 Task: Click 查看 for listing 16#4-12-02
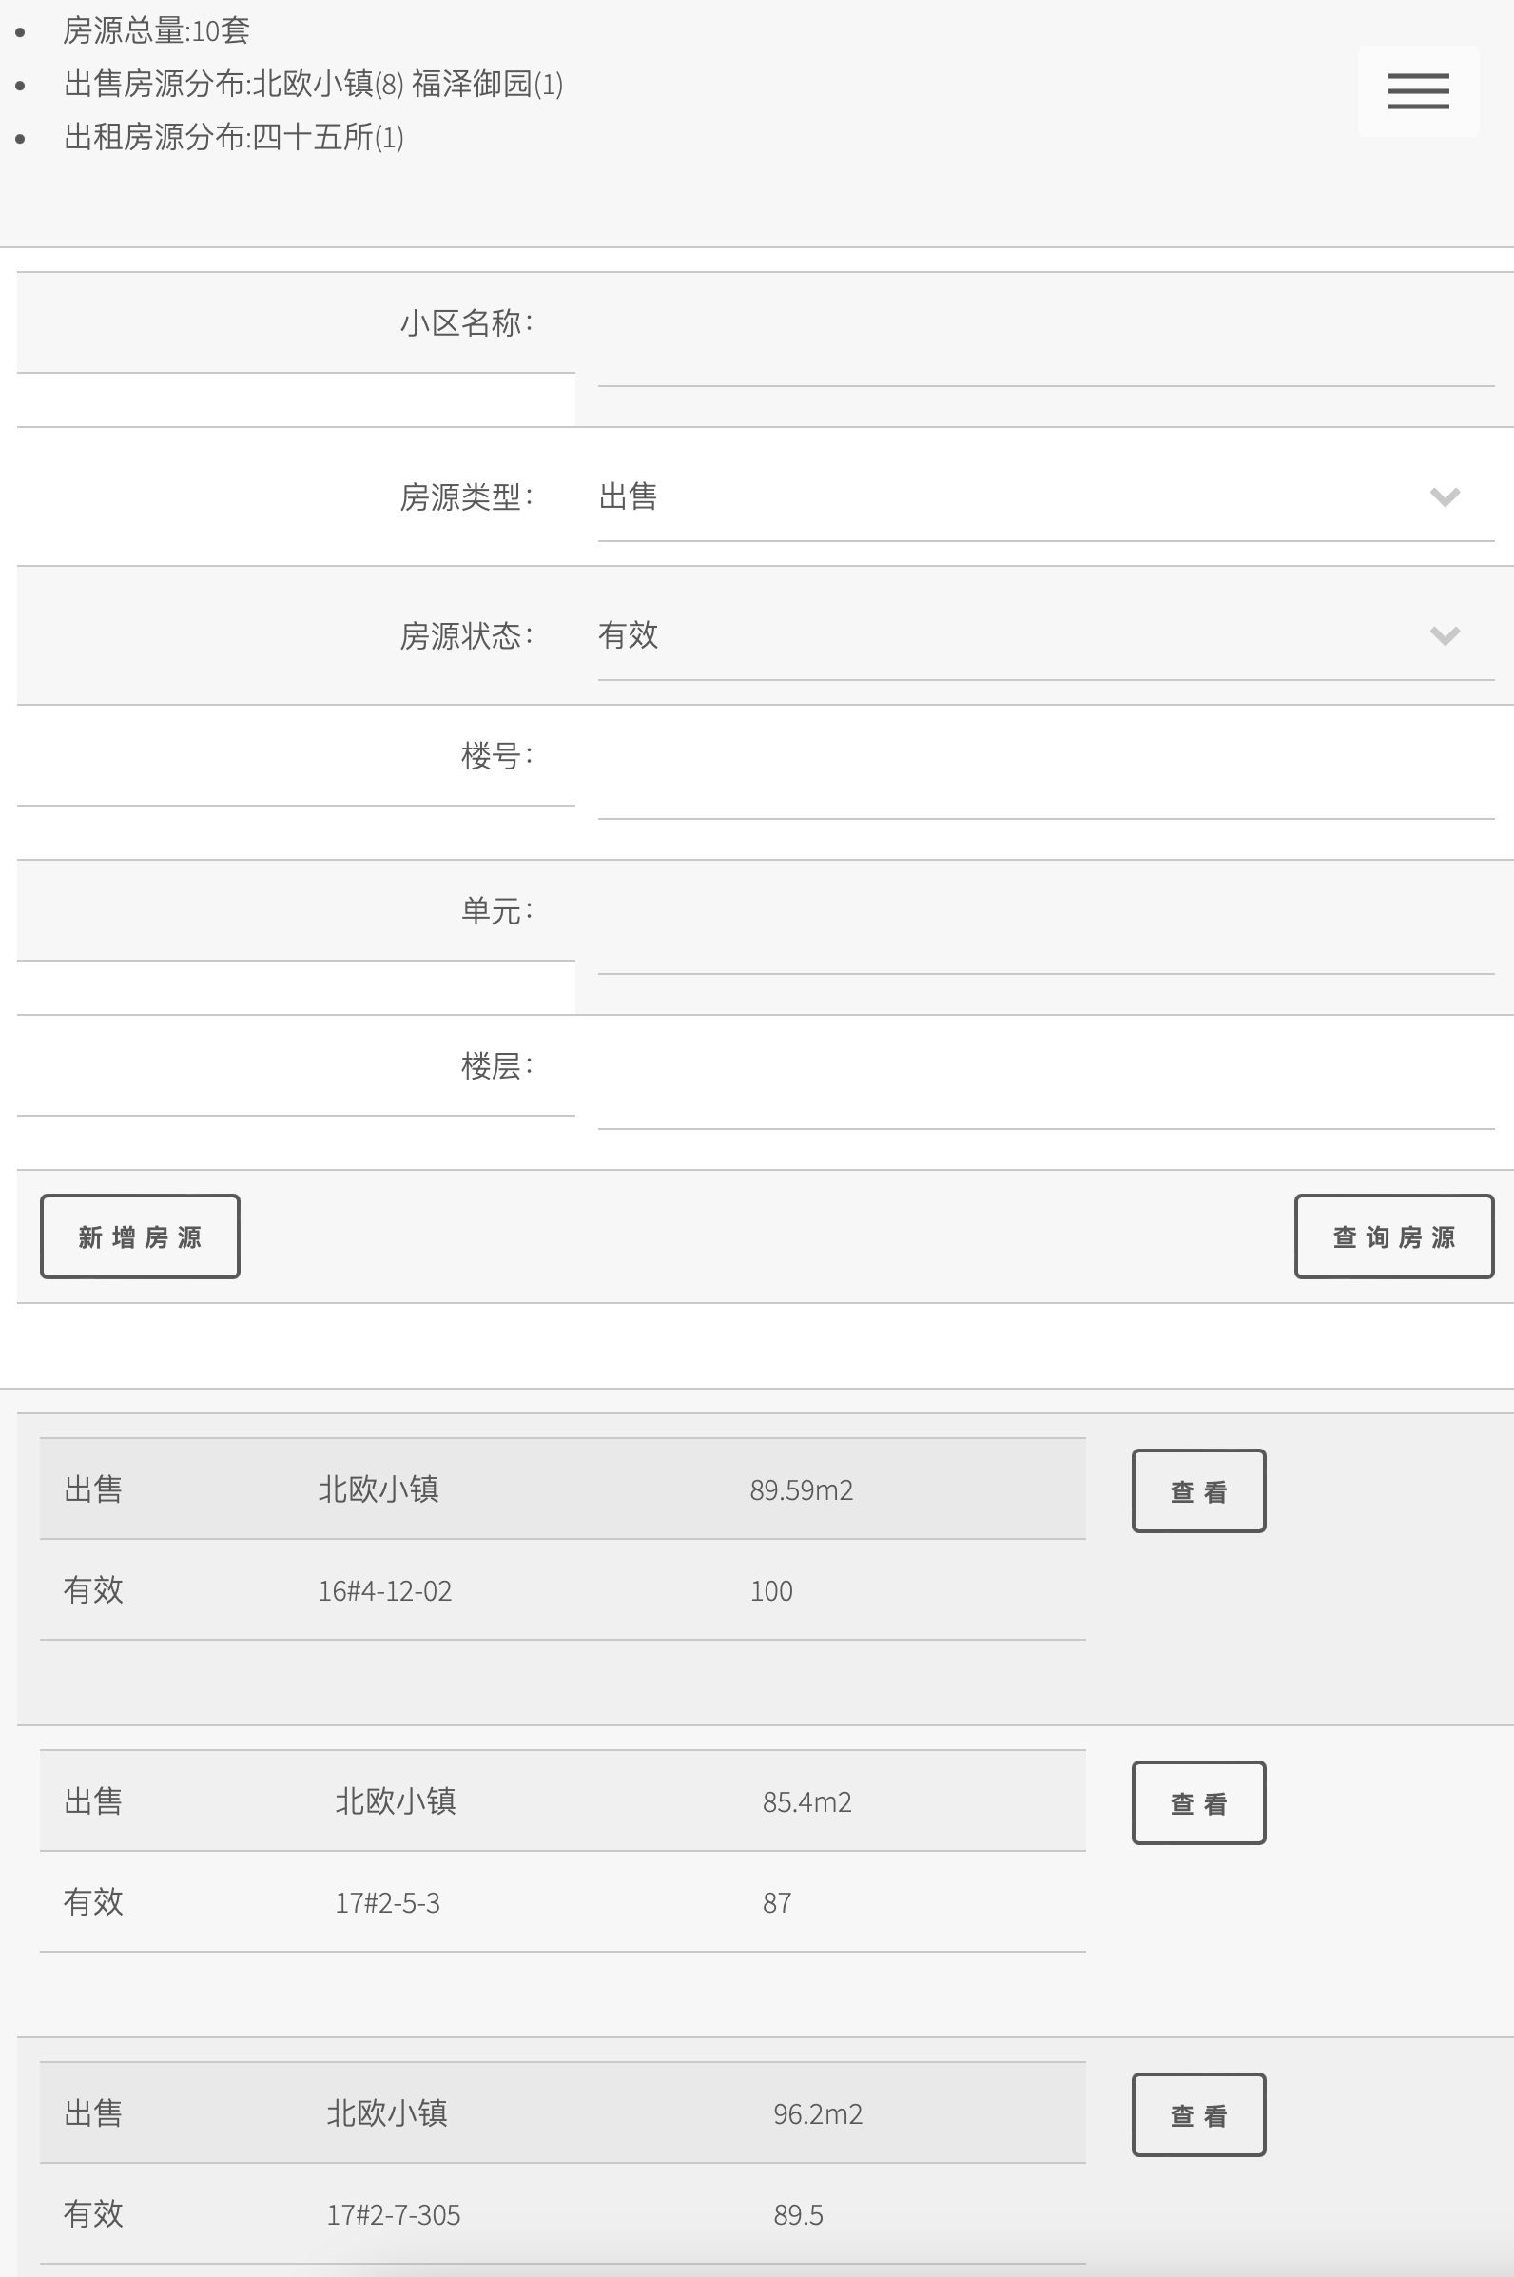click(1198, 1491)
